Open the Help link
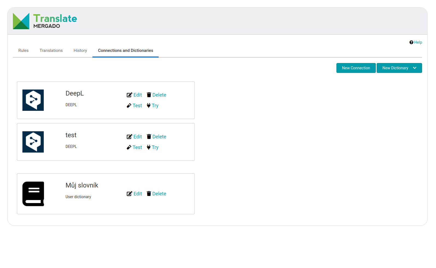Image resolution: width=436 pixels, height=268 pixels. pos(418,42)
